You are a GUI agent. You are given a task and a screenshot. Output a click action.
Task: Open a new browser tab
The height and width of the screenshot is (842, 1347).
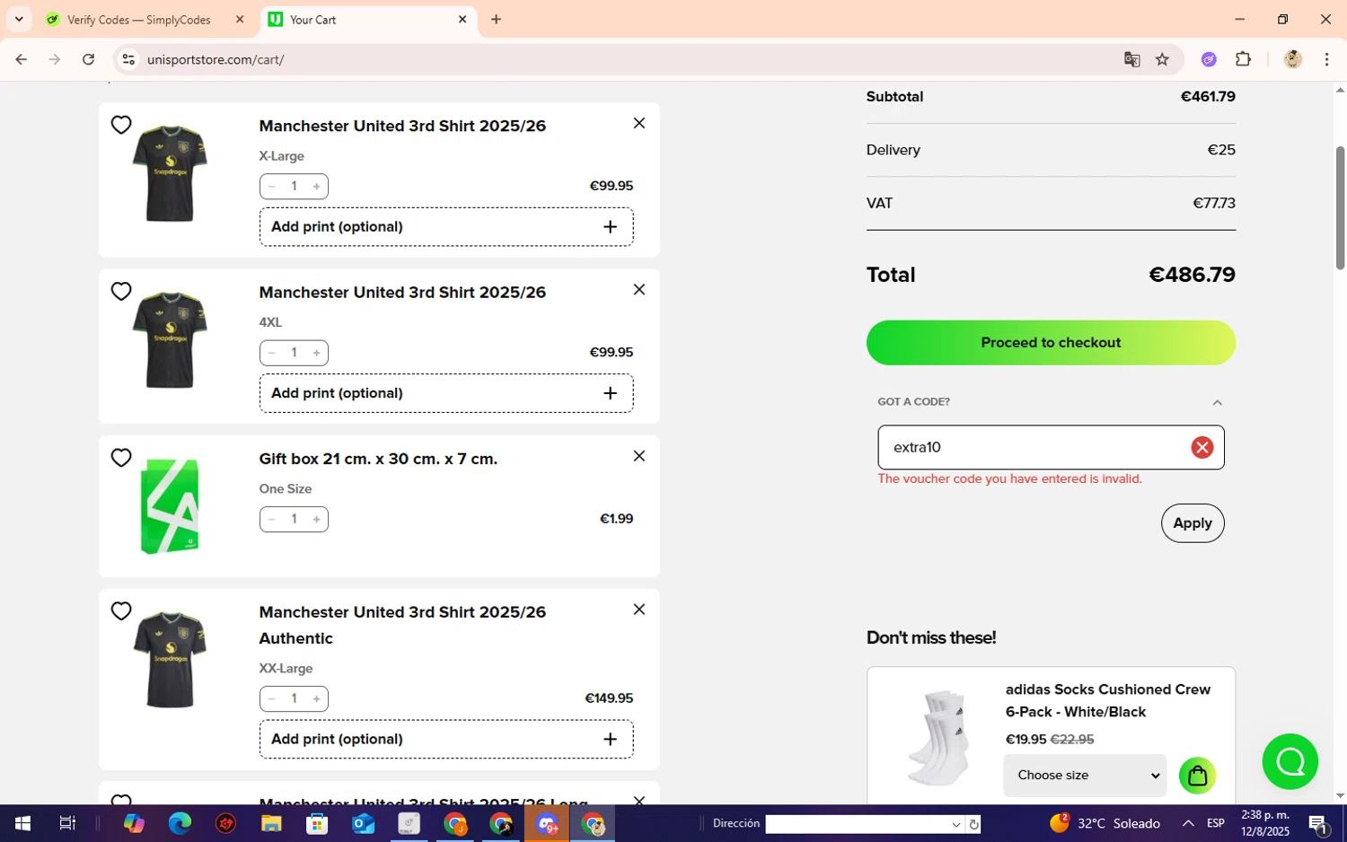pyautogui.click(x=496, y=20)
